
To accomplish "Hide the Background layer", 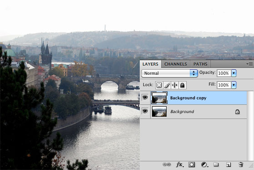I will tap(145, 111).
